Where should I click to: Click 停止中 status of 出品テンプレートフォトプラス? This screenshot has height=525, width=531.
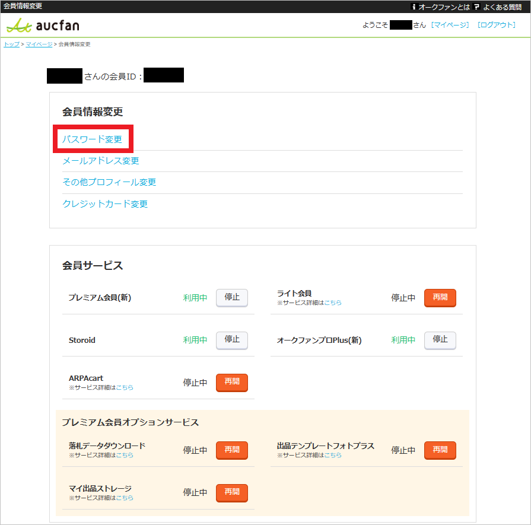click(x=403, y=450)
